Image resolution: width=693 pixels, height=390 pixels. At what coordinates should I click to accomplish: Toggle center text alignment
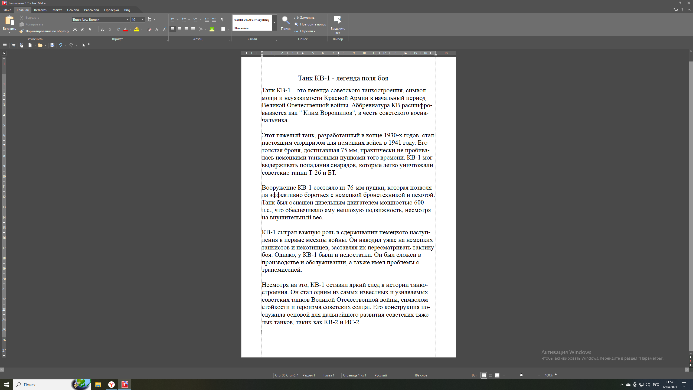tap(179, 29)
